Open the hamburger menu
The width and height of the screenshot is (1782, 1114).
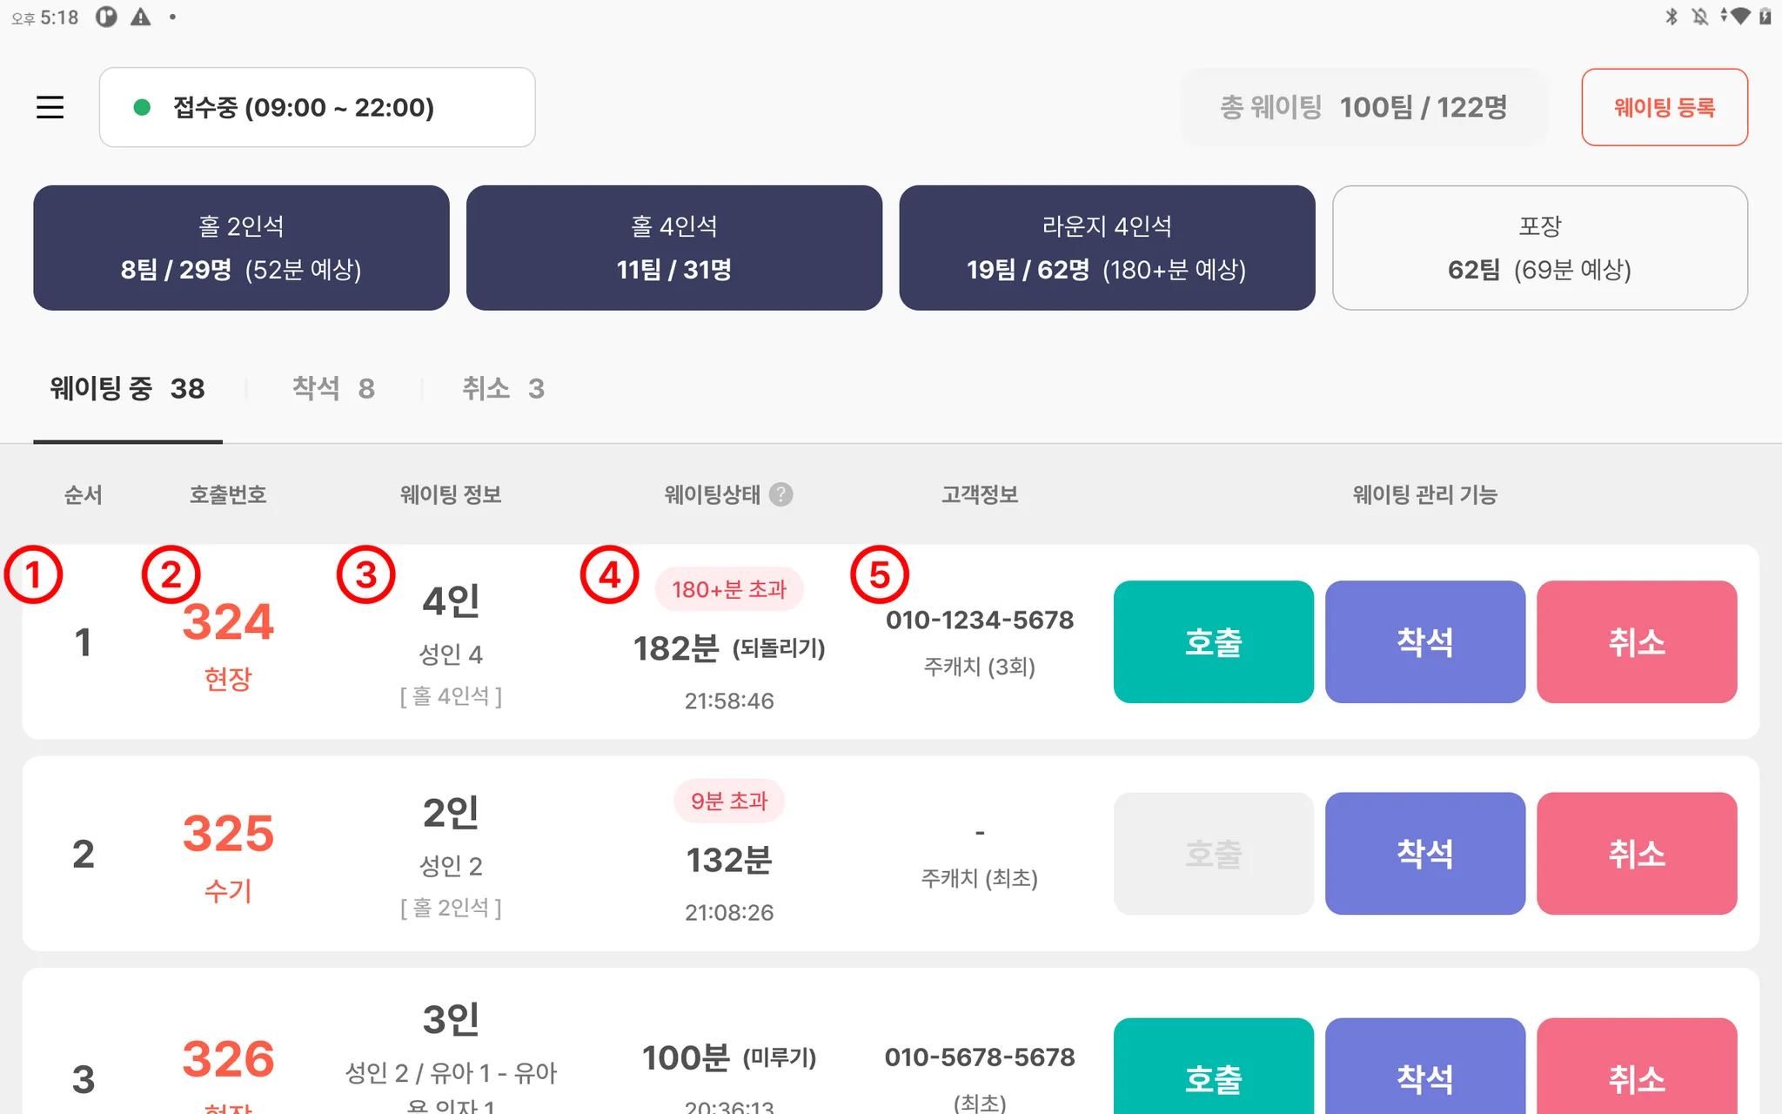click(50, 107)
